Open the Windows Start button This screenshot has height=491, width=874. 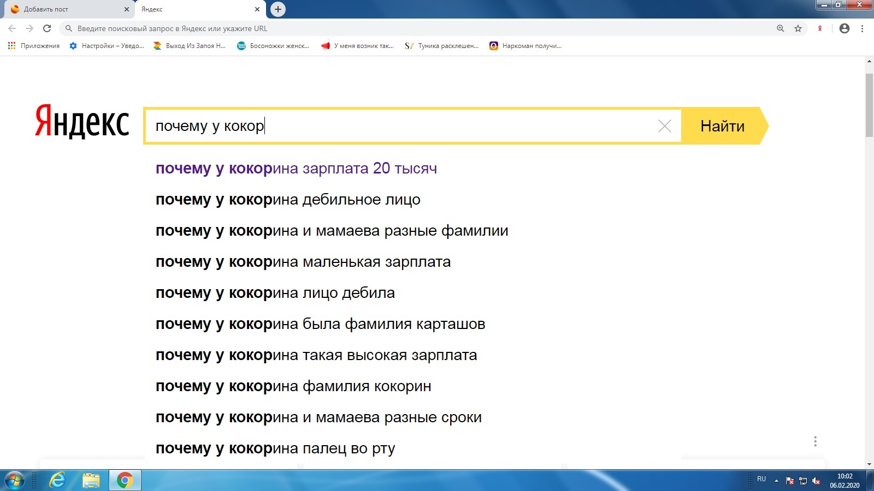tap(14, 481)
